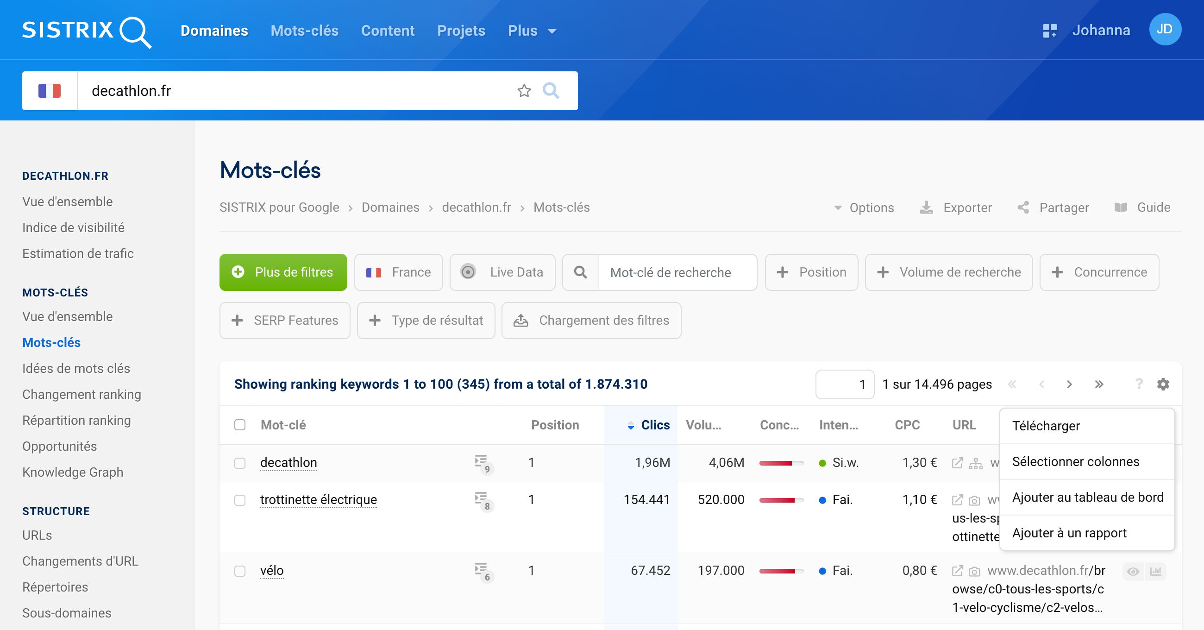Click eye icon in vélo row
This screenshot has height=630, width=1204.
pos(1133,572)
